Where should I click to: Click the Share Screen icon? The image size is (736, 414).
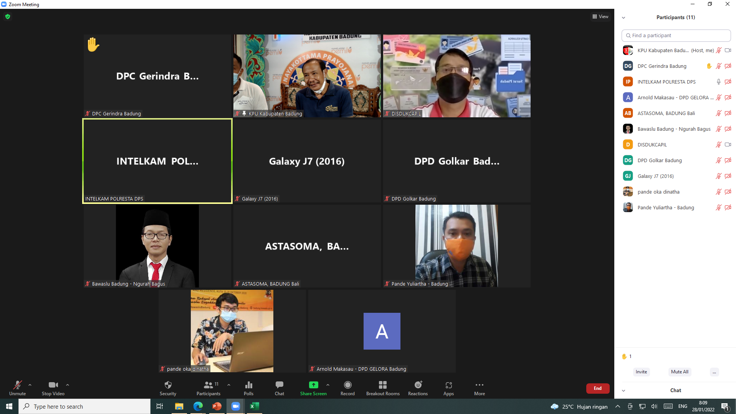(313, 385)
